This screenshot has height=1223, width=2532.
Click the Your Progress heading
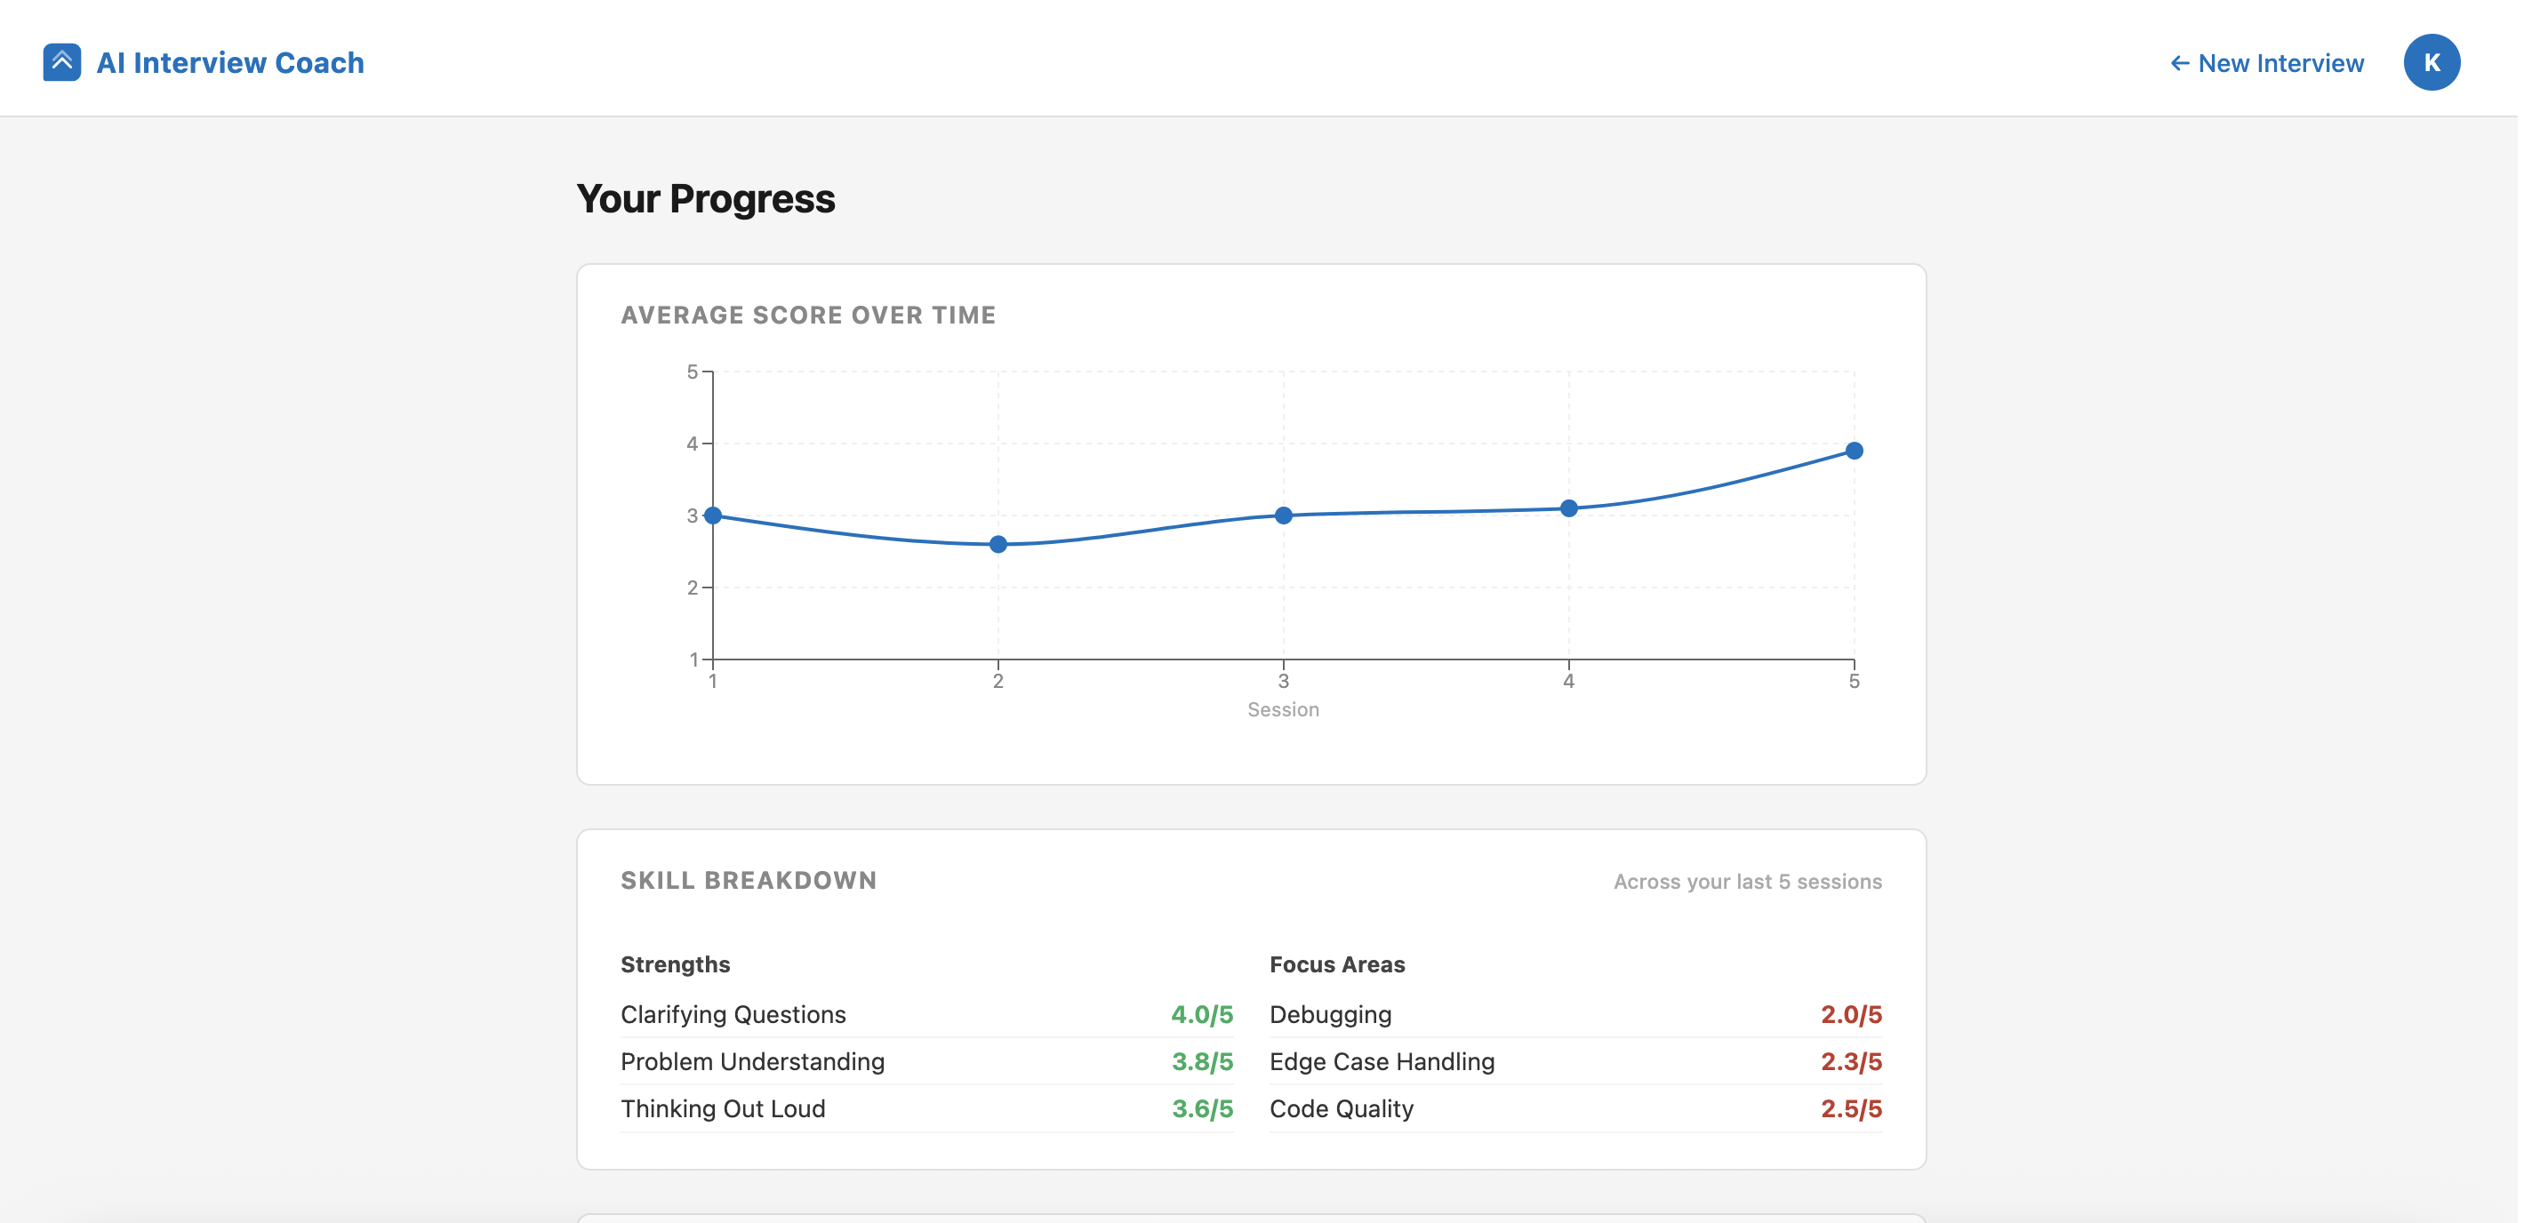706,198
